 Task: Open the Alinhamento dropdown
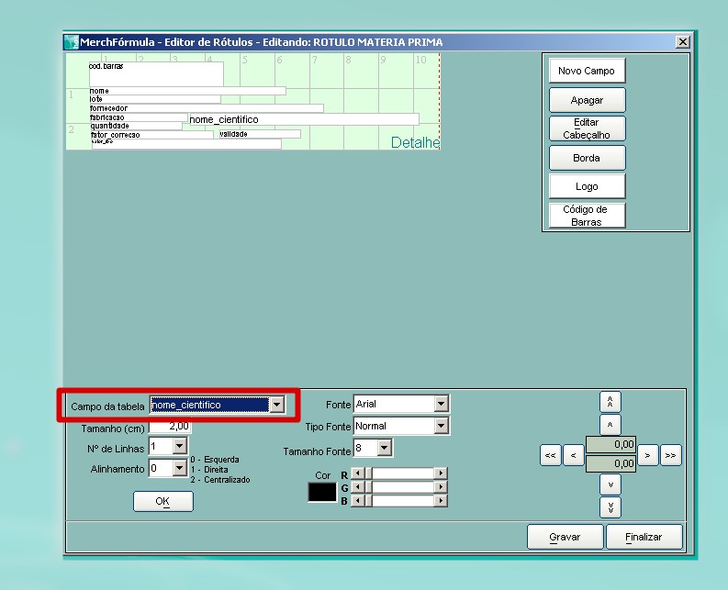(x=179, y=468)
